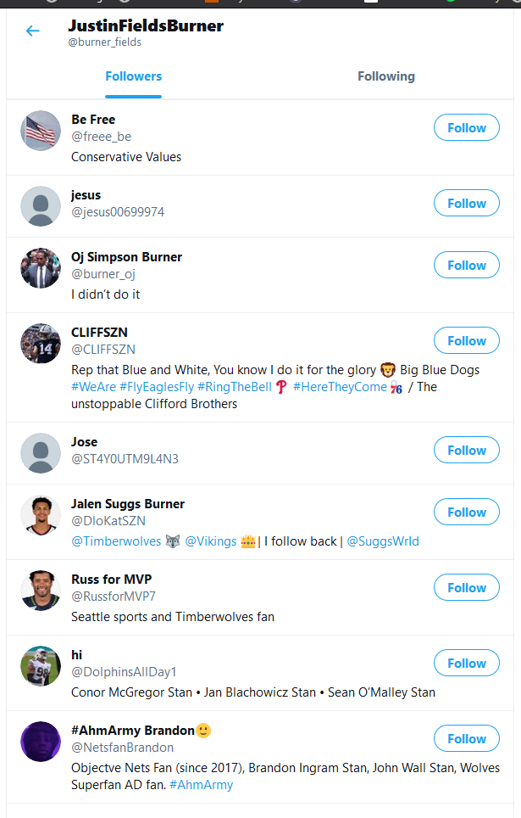Open Jalen Suggs Burner's profile picture
Viewport: 521px width, 818px height.
tap(41, 515)
